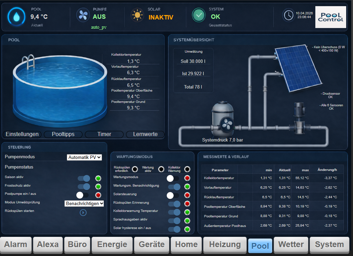Toggle the Wartungsm. Benachrichtigung switch

tap(174, 187)
